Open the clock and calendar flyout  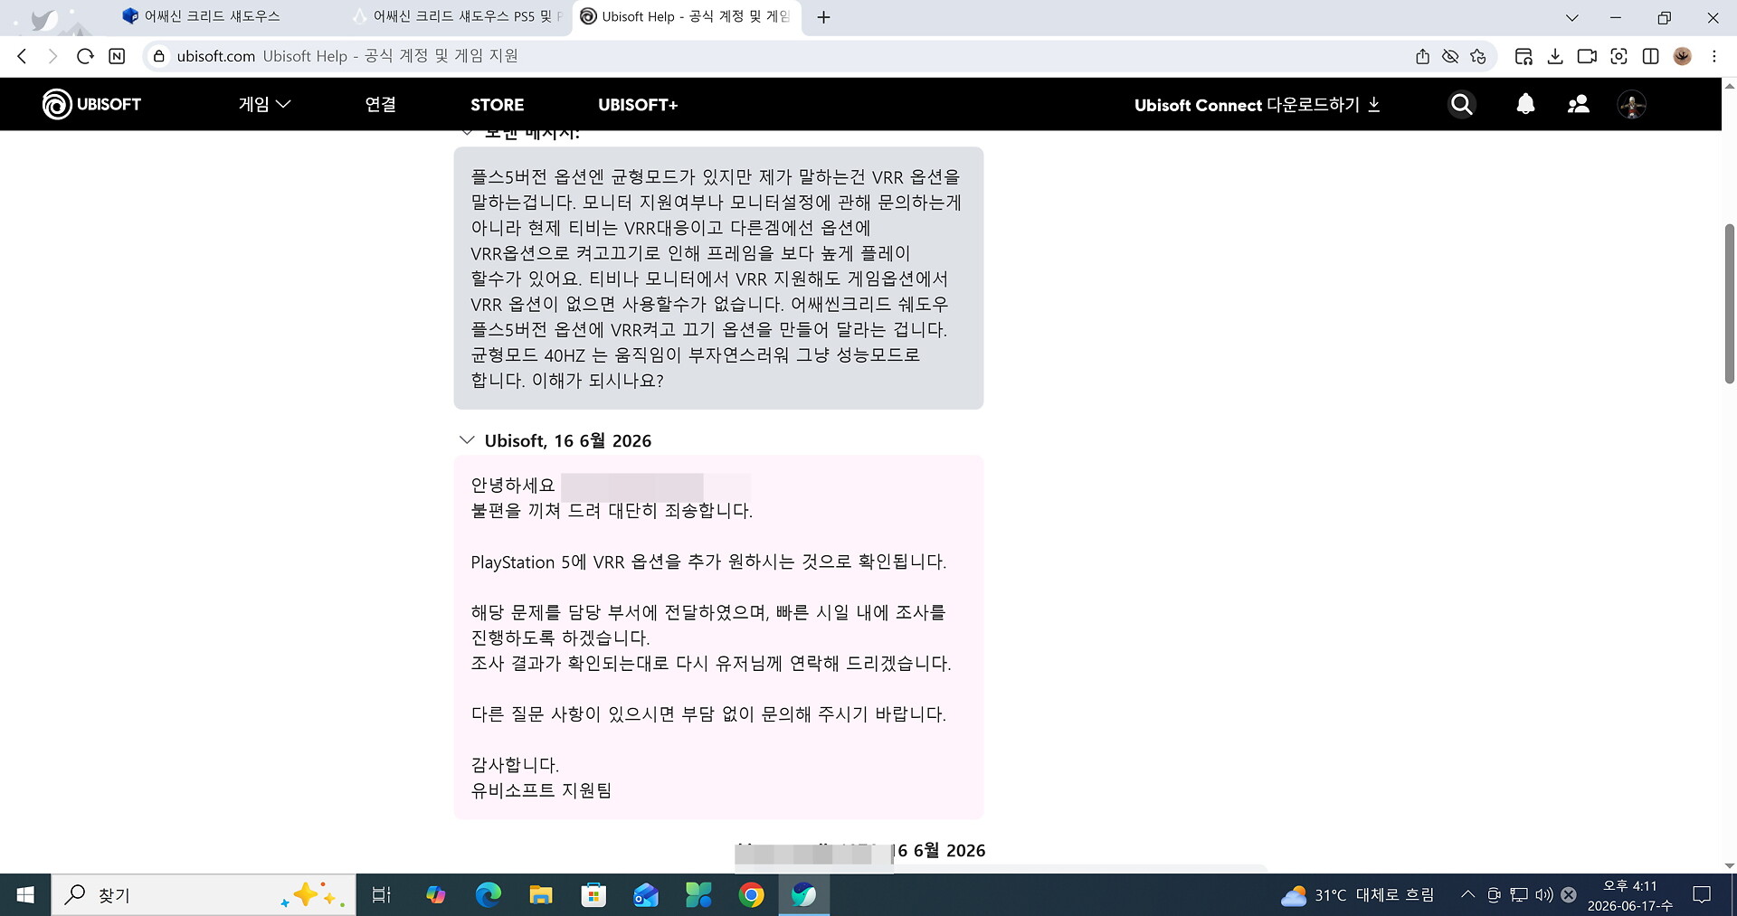point(1630,895)
